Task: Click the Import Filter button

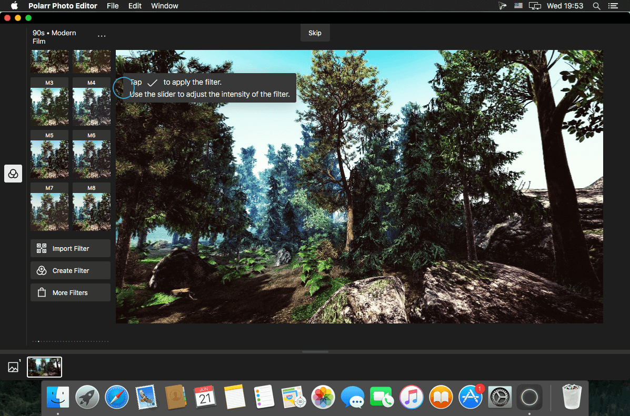Action: [x=71, y=249]
